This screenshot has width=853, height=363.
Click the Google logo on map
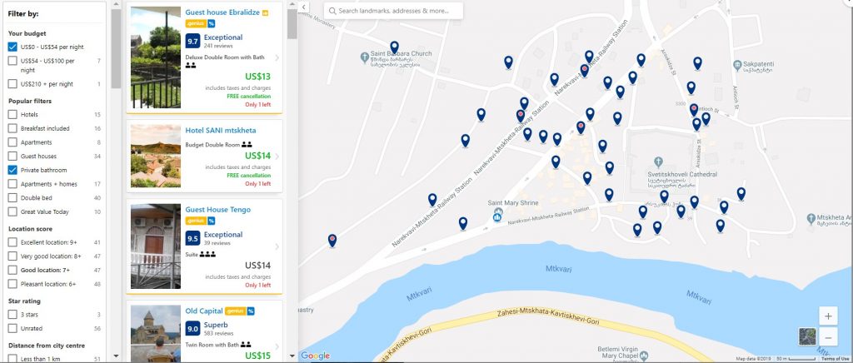click(316, 356)
